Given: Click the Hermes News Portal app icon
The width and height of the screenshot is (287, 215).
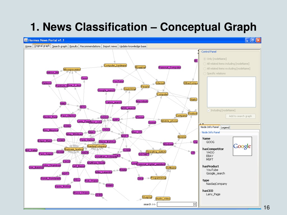Looking at the screenshot, I should 26,40.
